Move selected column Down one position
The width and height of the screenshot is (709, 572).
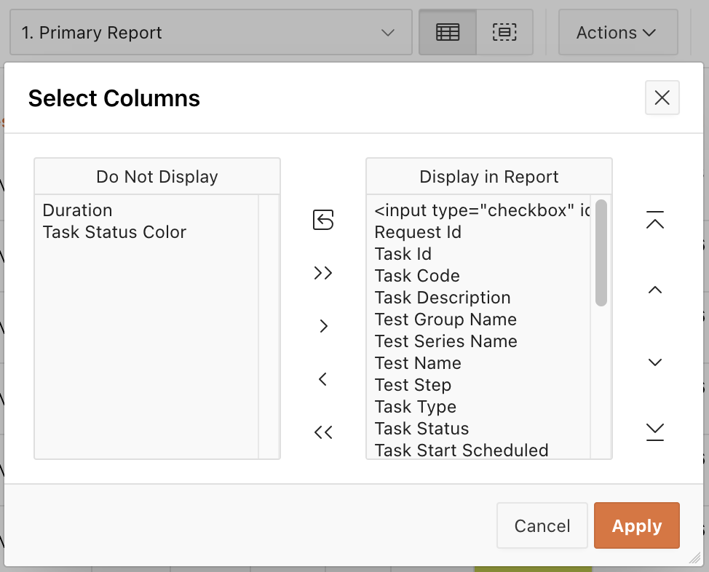point(655,362)
